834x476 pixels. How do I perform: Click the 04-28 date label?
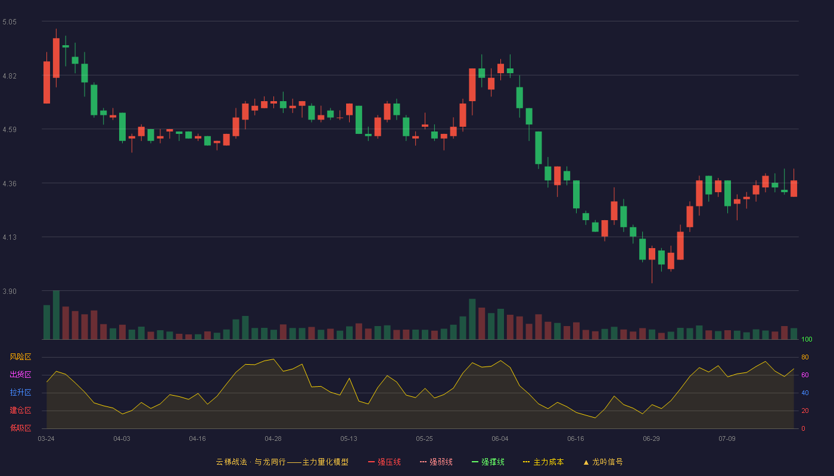(x=273, y=439)
